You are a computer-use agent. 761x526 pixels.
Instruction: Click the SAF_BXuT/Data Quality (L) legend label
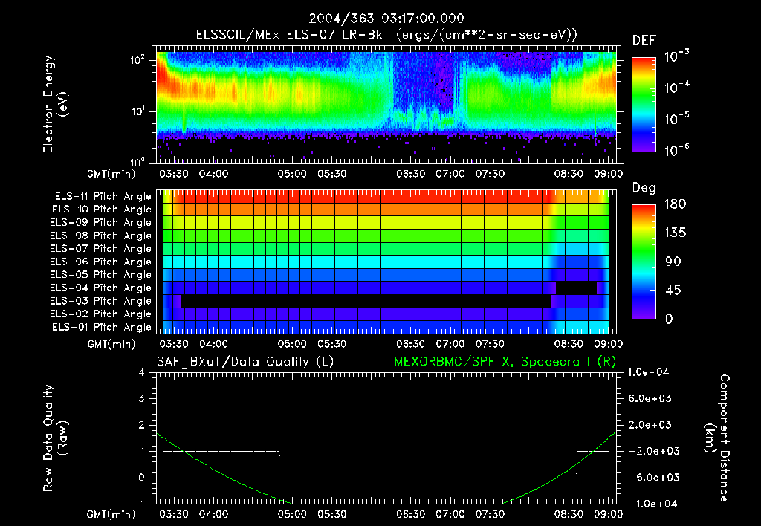245,362
